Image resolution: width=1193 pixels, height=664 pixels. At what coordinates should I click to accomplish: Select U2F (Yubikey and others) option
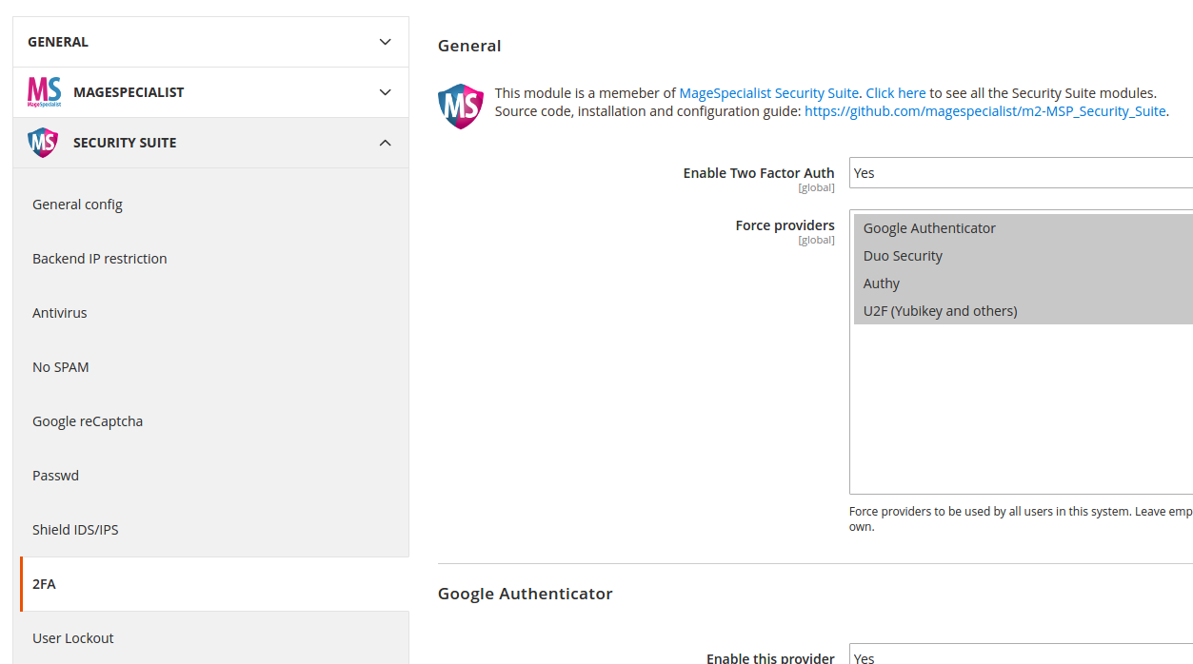pyautogui.click(x=940, y=311)
